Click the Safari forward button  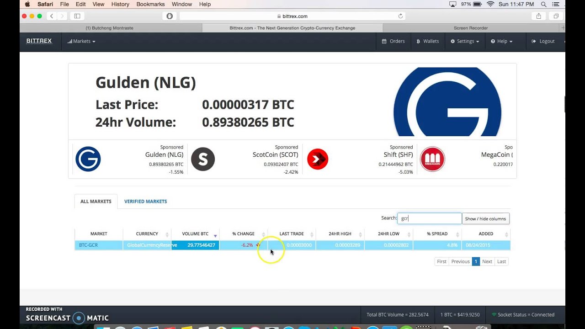[62, 16]
